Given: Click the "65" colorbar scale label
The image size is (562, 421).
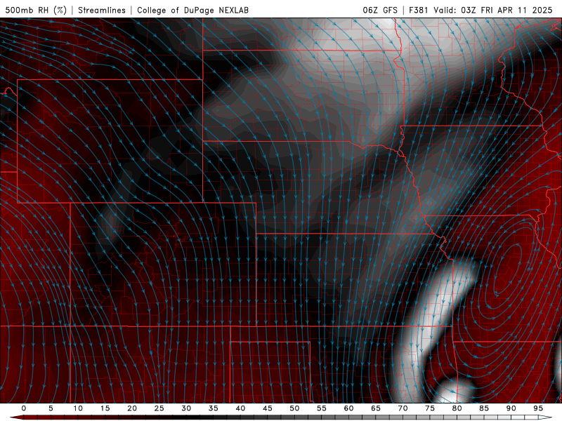Looking at the screenshot, I should coord(376,408).
